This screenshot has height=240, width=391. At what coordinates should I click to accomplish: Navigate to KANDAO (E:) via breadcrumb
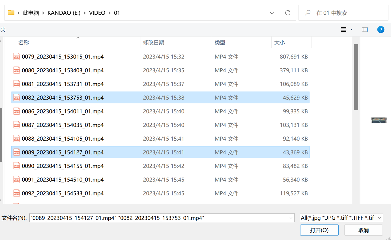click(64, 13)
